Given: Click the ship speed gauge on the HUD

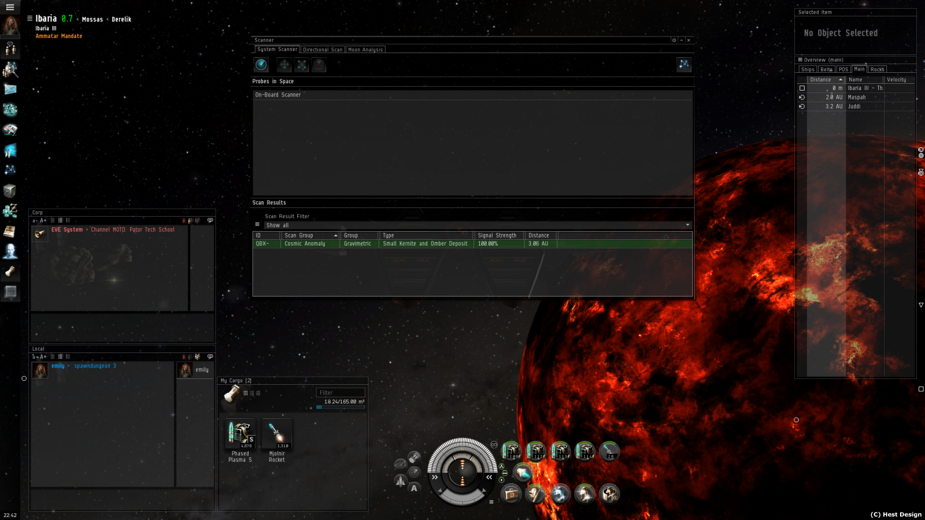Looking at the screenshot, I should tap(462, 498).
